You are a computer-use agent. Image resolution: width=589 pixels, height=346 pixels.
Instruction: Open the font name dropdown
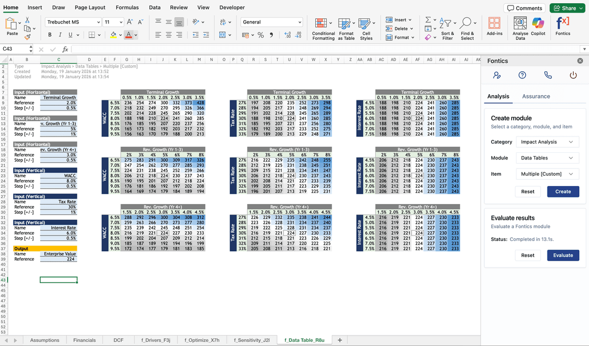98,22
